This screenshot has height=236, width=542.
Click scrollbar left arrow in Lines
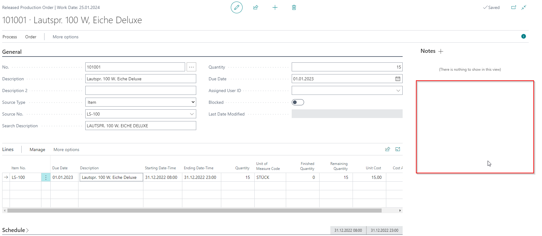tap(5, 211)
